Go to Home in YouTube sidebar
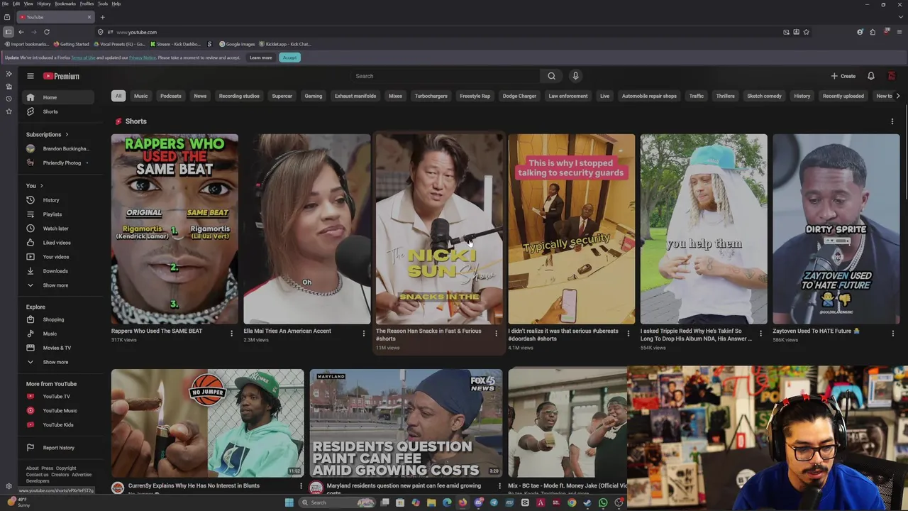908x511 pixels. click(59, 97)
